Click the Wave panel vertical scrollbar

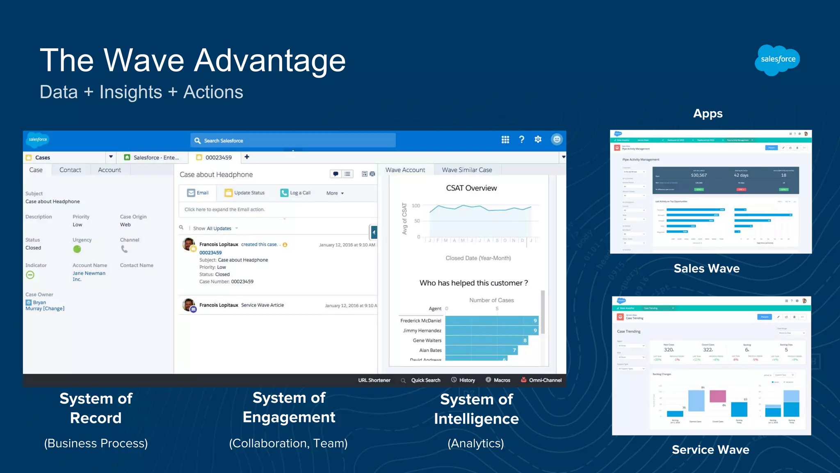tap(543, 312)
